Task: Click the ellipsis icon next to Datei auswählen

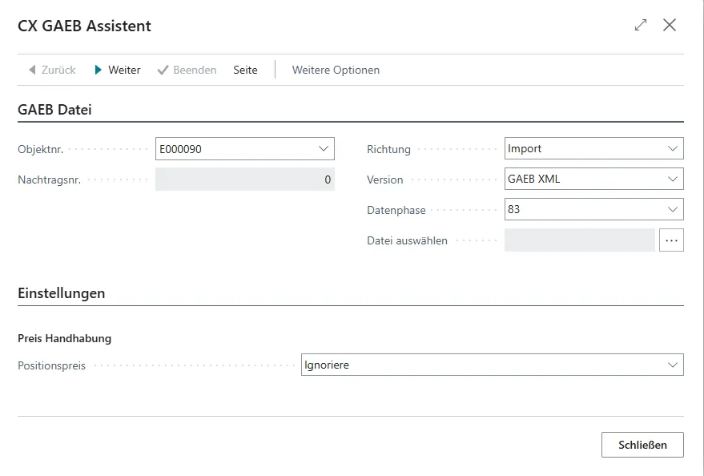Action: [x=672, y=240]
